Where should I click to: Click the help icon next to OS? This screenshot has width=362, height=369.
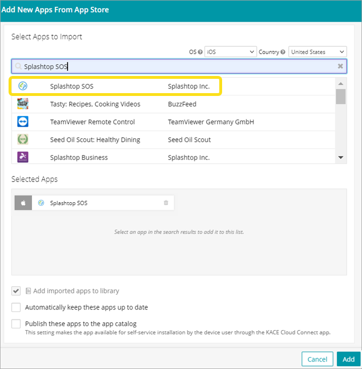[x=200, y=52]
